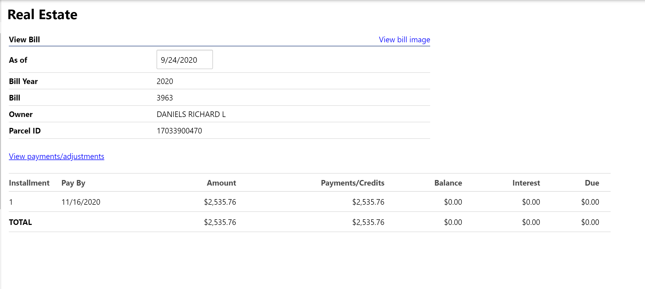Click the Due column header
Screen dimensions: 645x289
(591, 183)
